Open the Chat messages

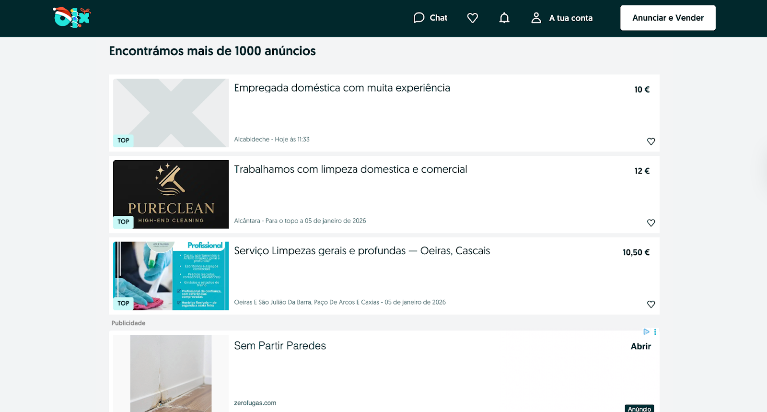[430, 18]
